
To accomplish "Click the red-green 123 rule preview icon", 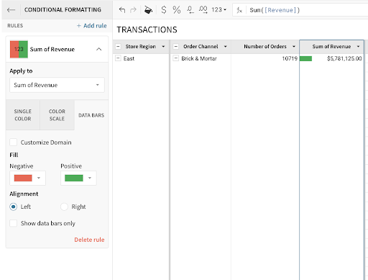I will pos(19,49).
